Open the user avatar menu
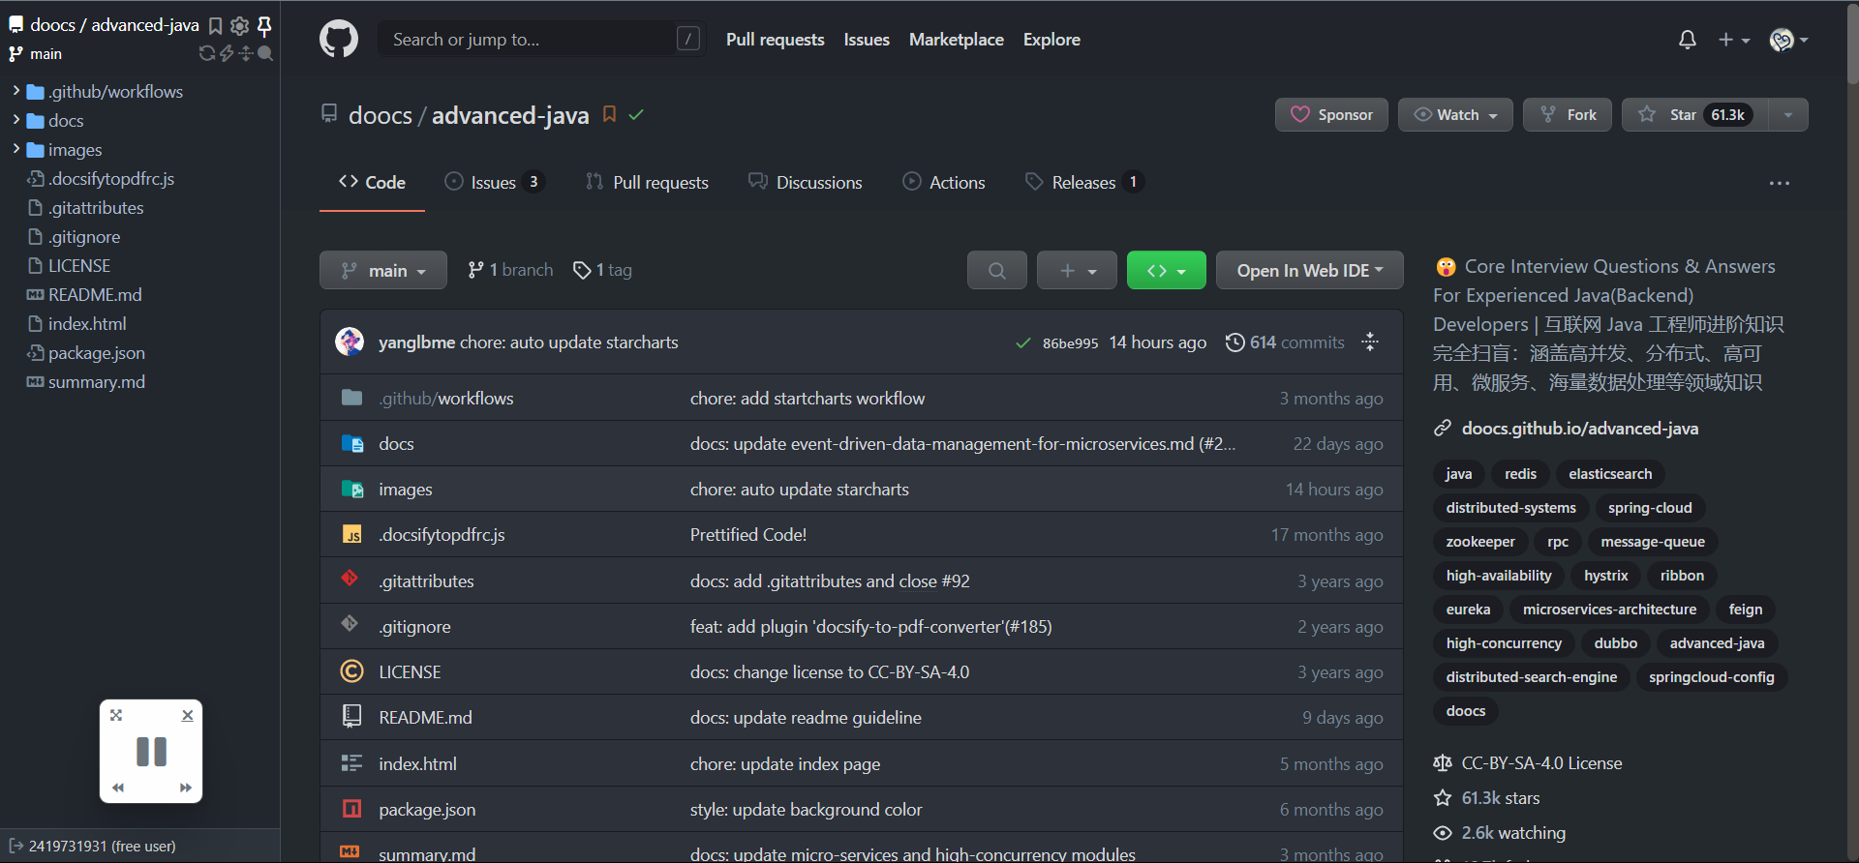Image resolution: width=1859 pixels, height=863 pixels. click(x=1788, y=40)
